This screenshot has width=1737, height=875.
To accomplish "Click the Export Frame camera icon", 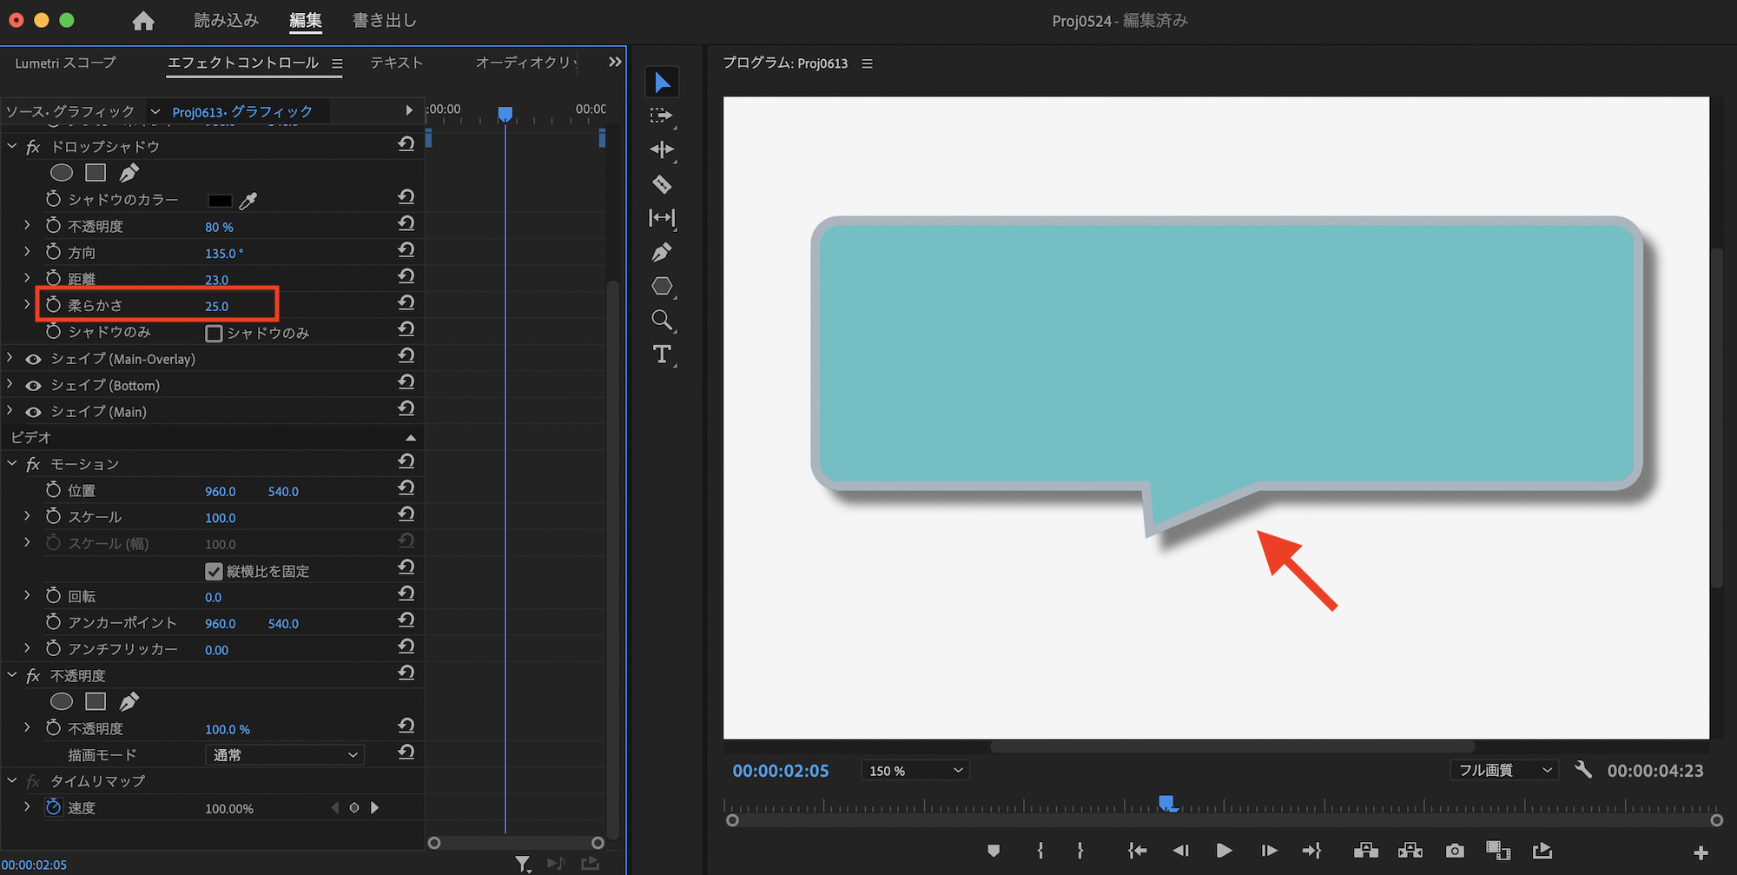I will pos(1455,851).
